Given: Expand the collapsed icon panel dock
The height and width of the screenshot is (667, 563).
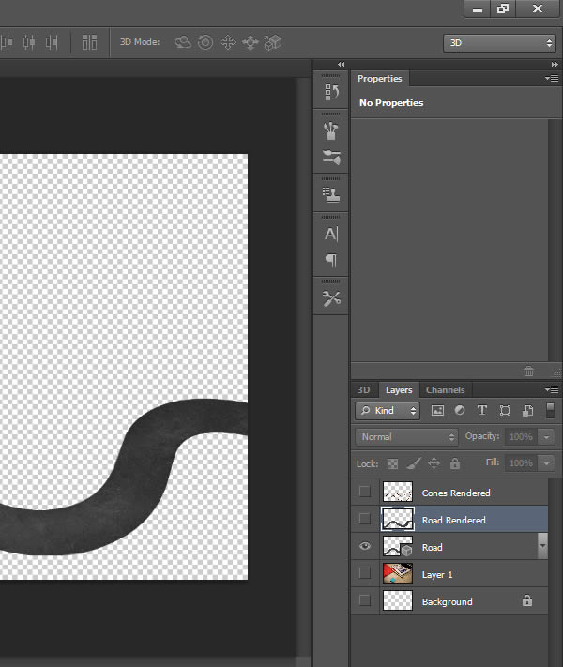Looking at the screenshot, I should (x=342, y=64).
